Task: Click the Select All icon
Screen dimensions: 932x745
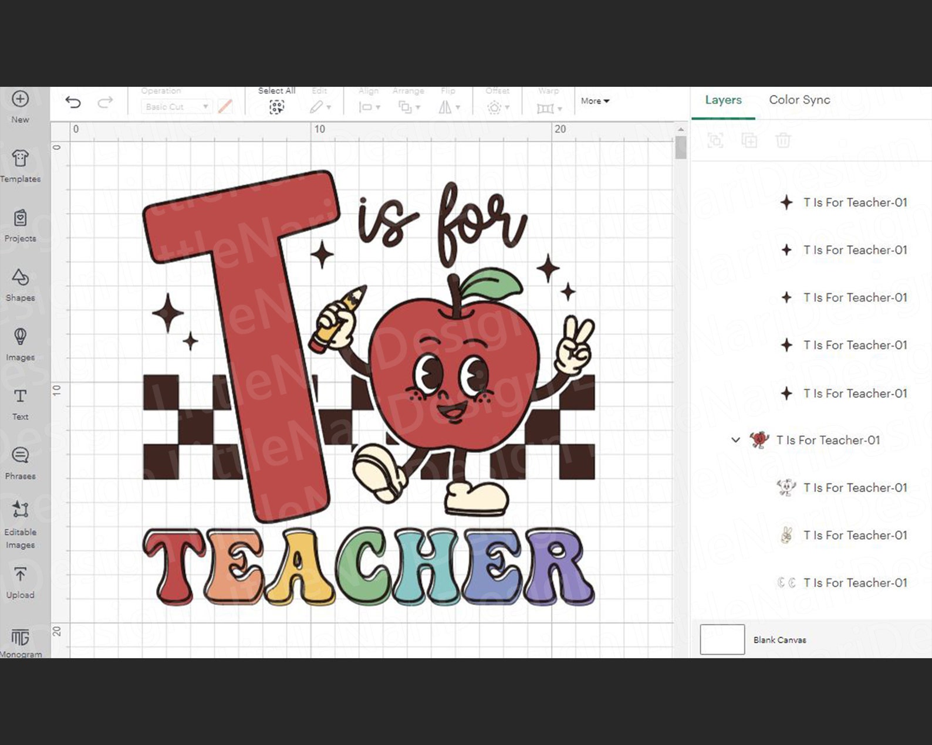Action: coord(276,107)
